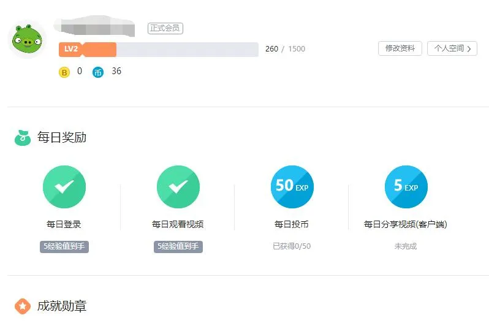Click the 正式会员 member tag
This screenshot has width=489, height=326.
click(x=165, y=28)
